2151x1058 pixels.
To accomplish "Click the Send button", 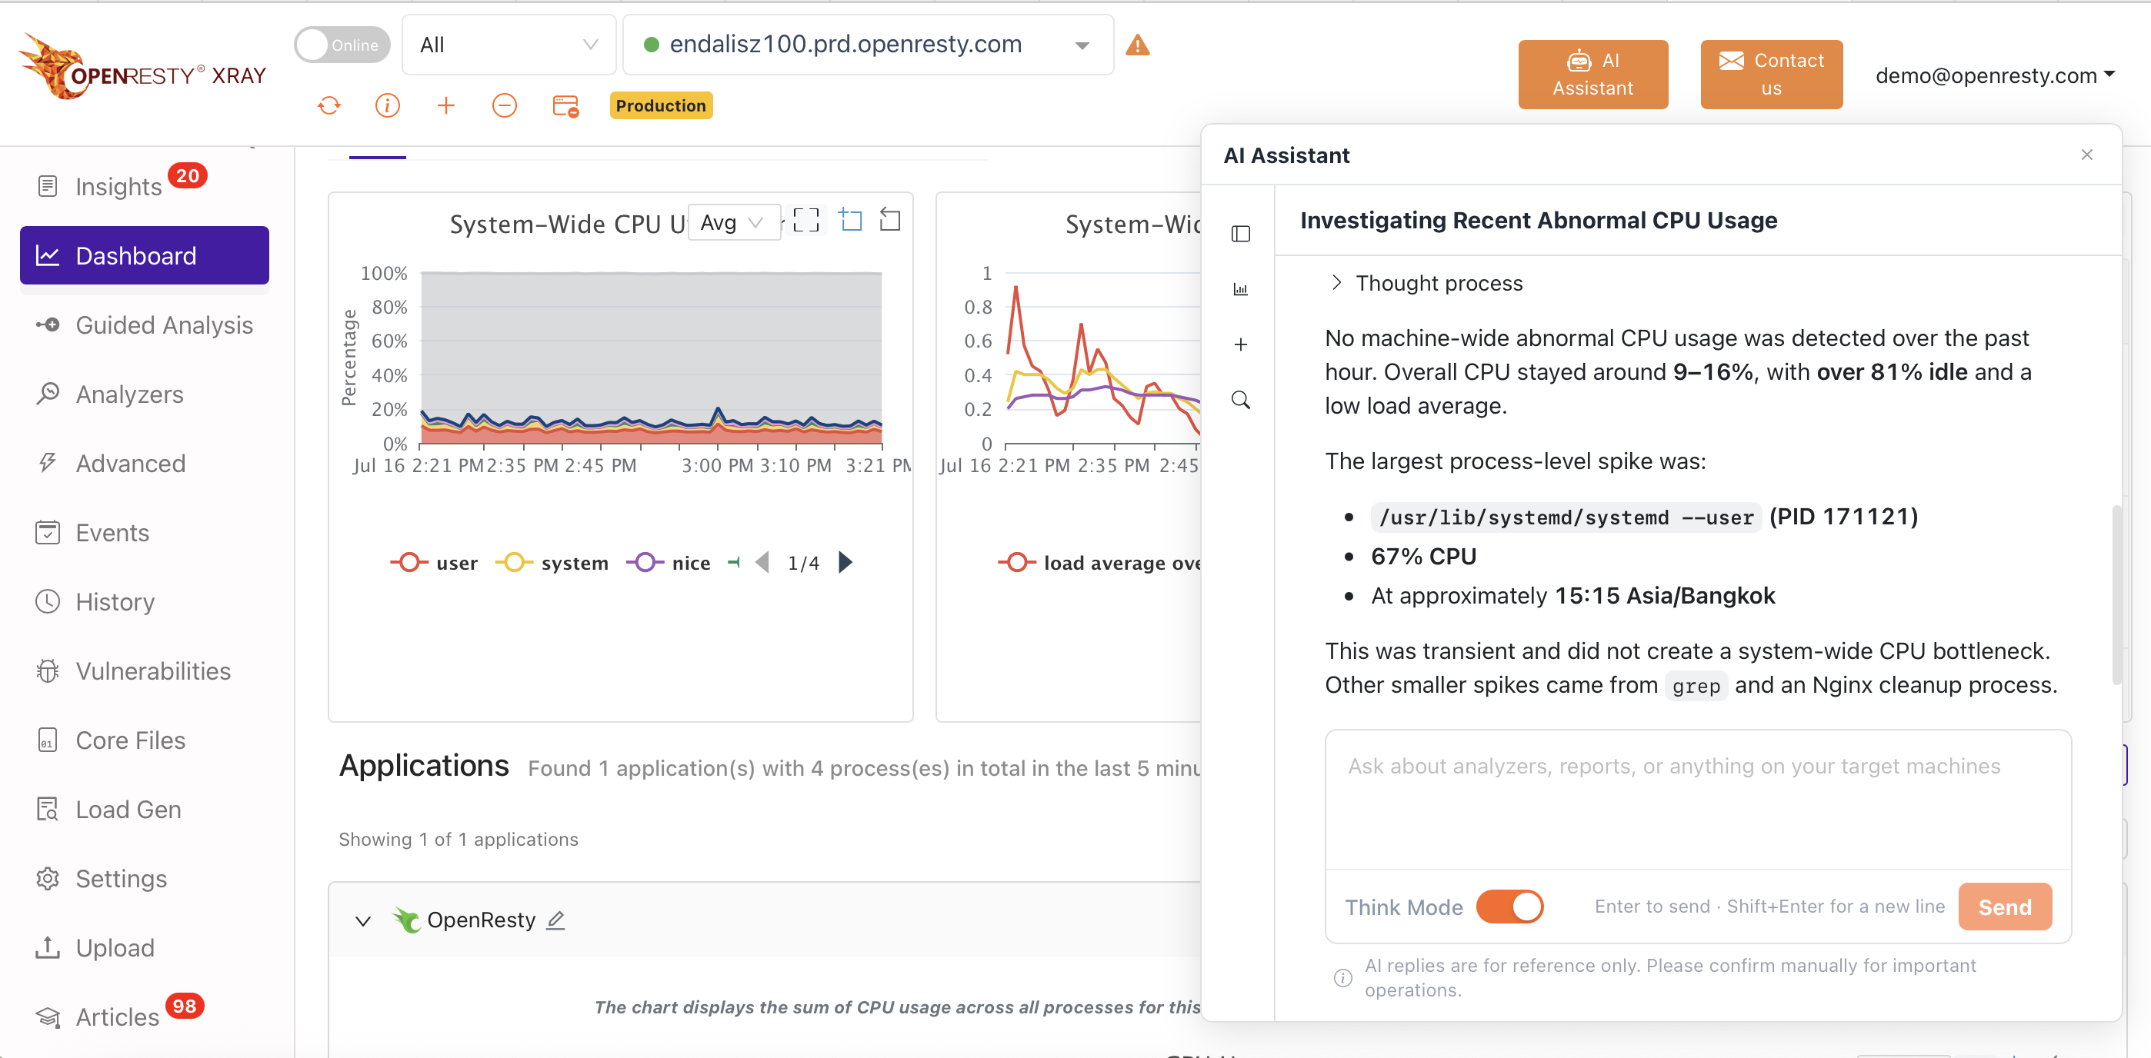I will click(2004, 907).
